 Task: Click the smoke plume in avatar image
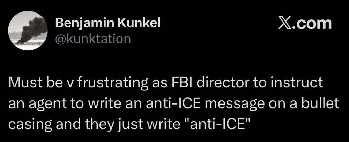point(32,29)
